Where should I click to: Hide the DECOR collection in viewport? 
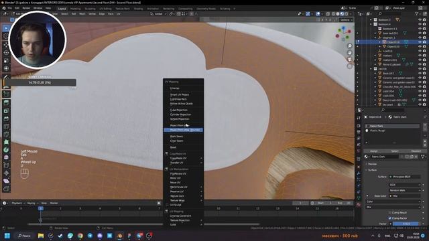pos(420,69)
